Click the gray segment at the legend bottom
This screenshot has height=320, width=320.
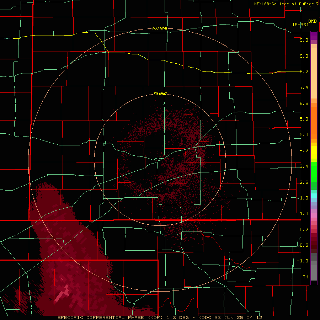coord(314,271)
